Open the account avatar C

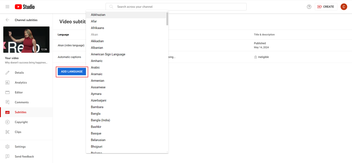(x=344, y=7)
